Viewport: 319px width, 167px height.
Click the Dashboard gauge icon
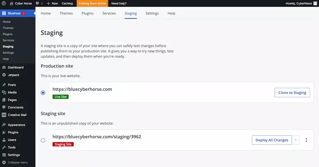coord(4,67)
